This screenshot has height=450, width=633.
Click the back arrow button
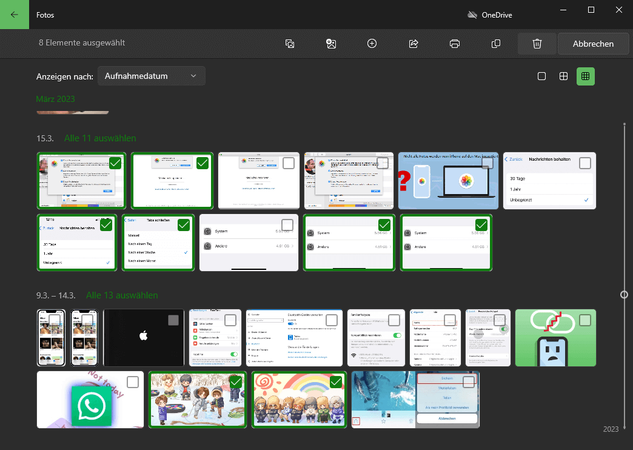[15, 15]
